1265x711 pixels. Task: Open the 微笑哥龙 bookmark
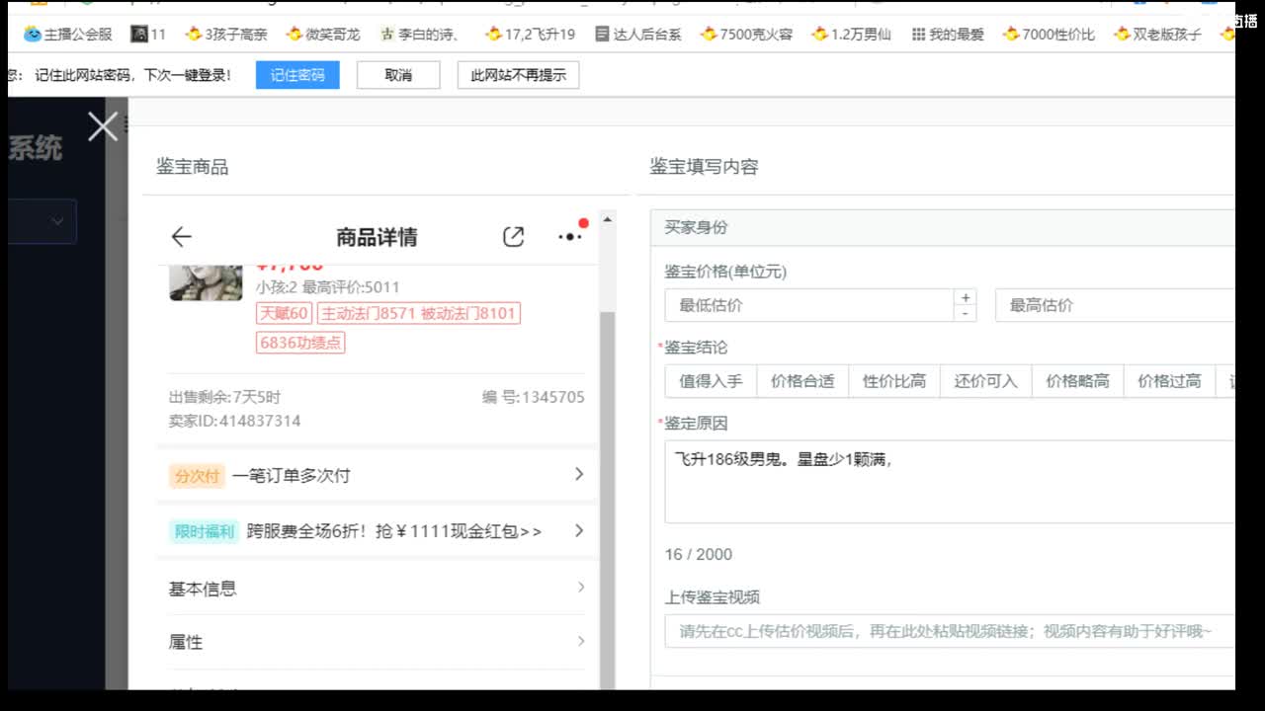click(325, 35)
